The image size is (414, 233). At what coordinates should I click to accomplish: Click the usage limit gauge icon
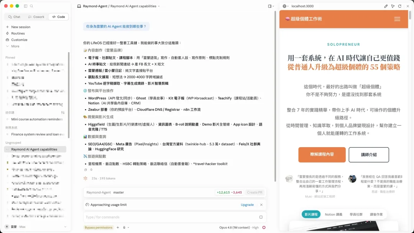[x=87, y=205]
